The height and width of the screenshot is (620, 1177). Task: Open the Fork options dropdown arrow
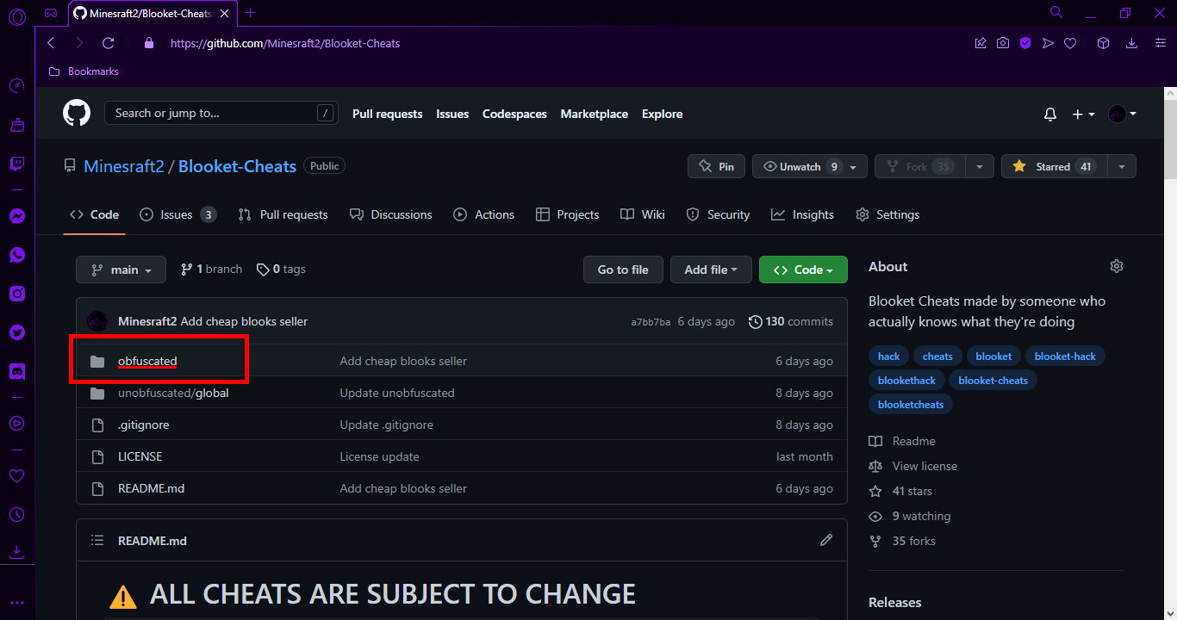[980, 167]
